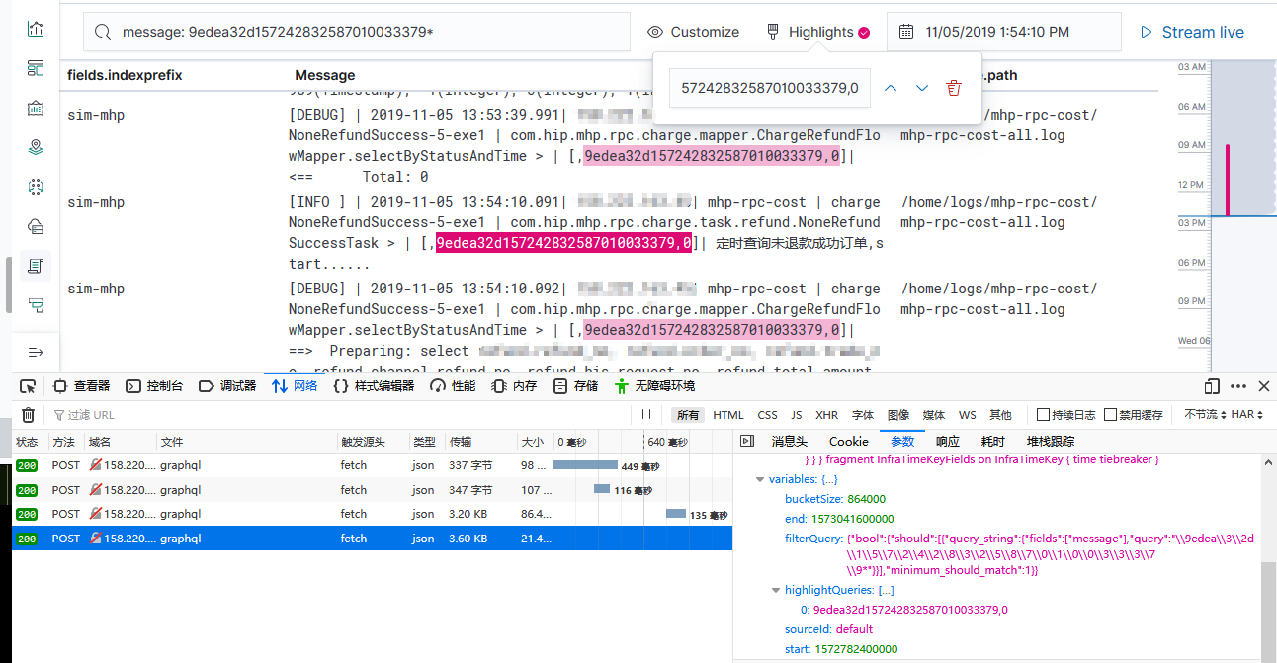This screenshot has height=663, width=1277.
Task: Collapse the highlightQueries tree node
Action: coord(776,590)
